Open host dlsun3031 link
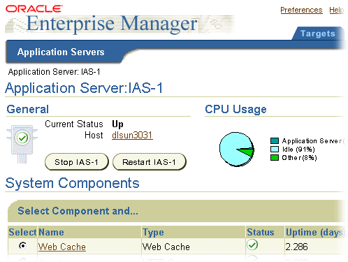 (132, 135)
